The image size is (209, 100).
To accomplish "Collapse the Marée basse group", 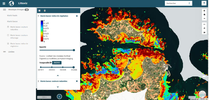I will click(12, 21).
